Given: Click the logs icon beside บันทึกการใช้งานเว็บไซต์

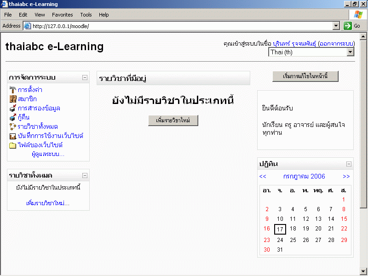Looking at the screenshot, I should [13, 136].
